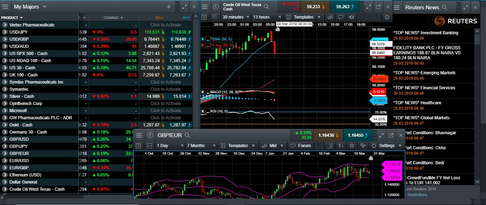The image size is (486, 205).
Task: Expand the Gold - Cash product row
Action: pyautogui.click(x=5, y=125)
